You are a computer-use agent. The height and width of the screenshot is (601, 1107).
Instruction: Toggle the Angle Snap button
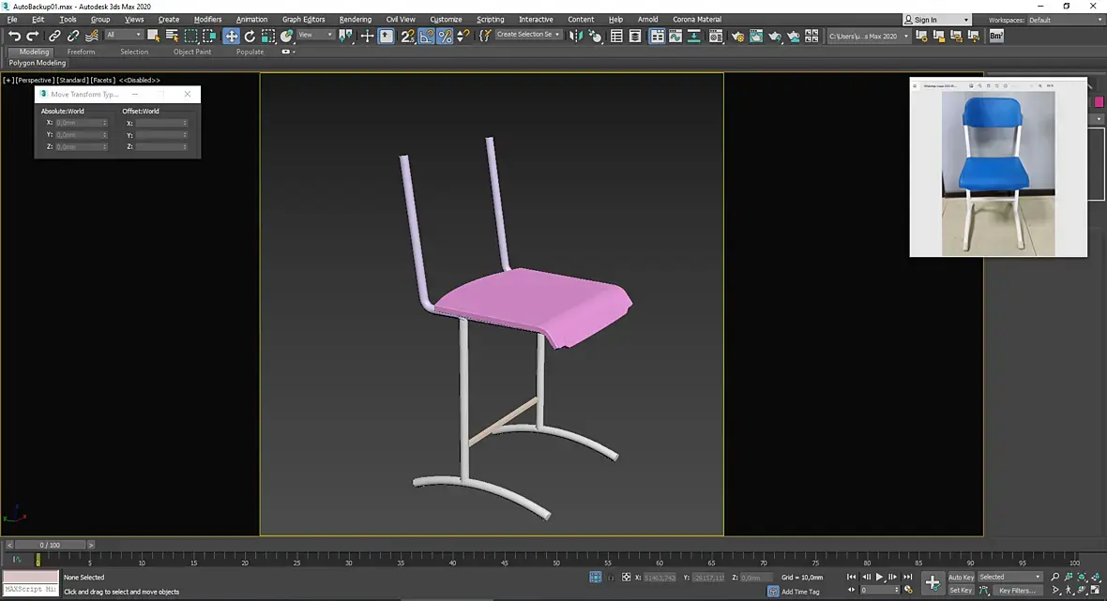pyautogui.click(x=426, y=36)
